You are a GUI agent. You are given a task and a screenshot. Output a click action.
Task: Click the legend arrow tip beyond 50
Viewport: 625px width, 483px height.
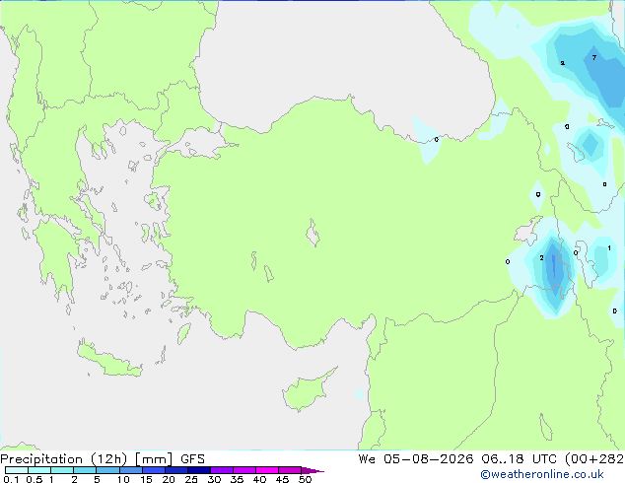pyautogui.click(x=312, y=470)
